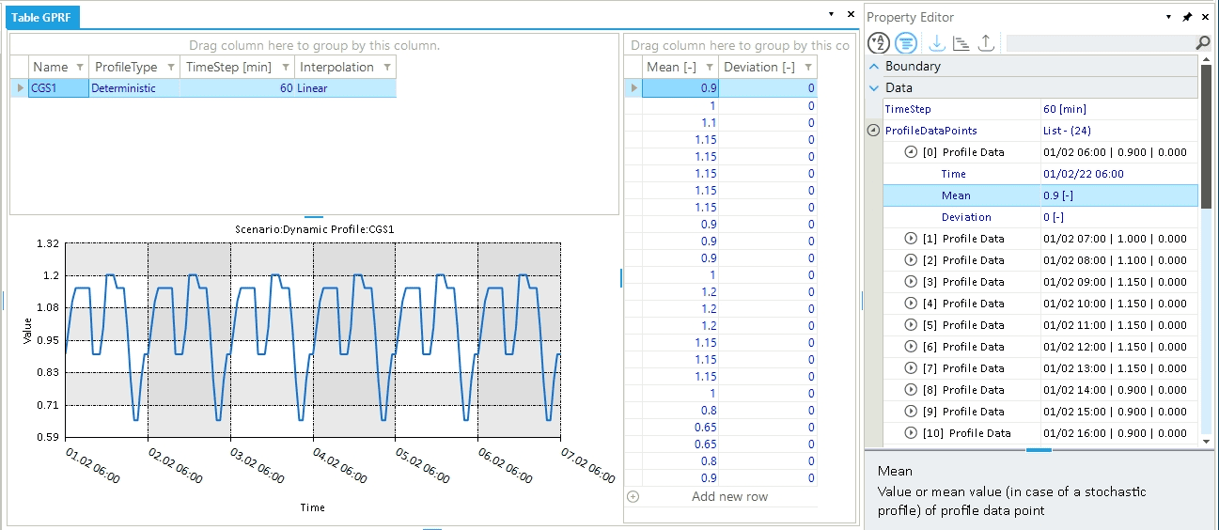Pin the Property Editor panel
The height and width of the screenshot is (530, 1219).
[x=1186, y=17]
